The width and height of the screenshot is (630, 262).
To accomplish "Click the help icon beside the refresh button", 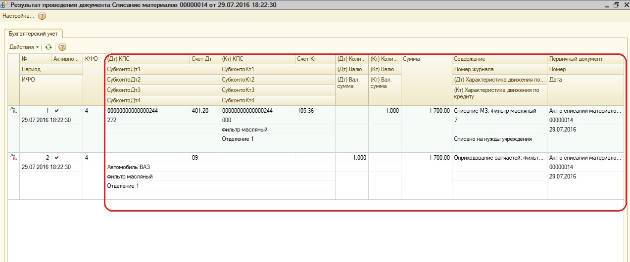I will (62, 47).
